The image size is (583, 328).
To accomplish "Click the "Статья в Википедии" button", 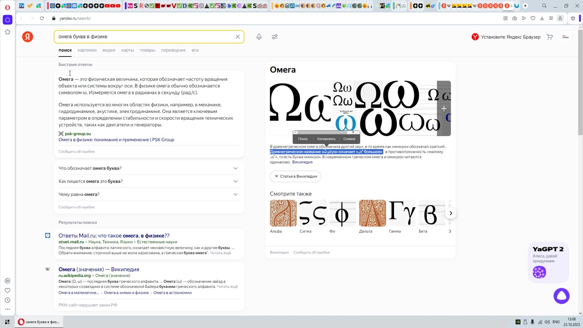I will point(296,176).
